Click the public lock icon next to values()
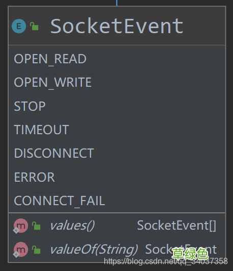This screenshot has width=233, height=271. coord(36,226)
